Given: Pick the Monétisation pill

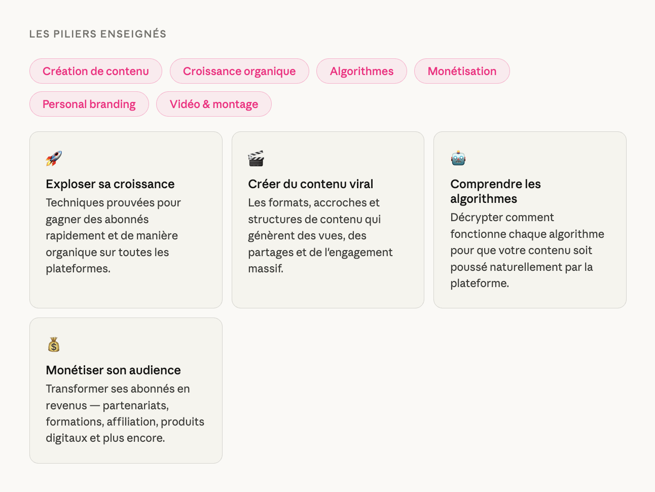Looking at the screenshot, I should 462,71.
